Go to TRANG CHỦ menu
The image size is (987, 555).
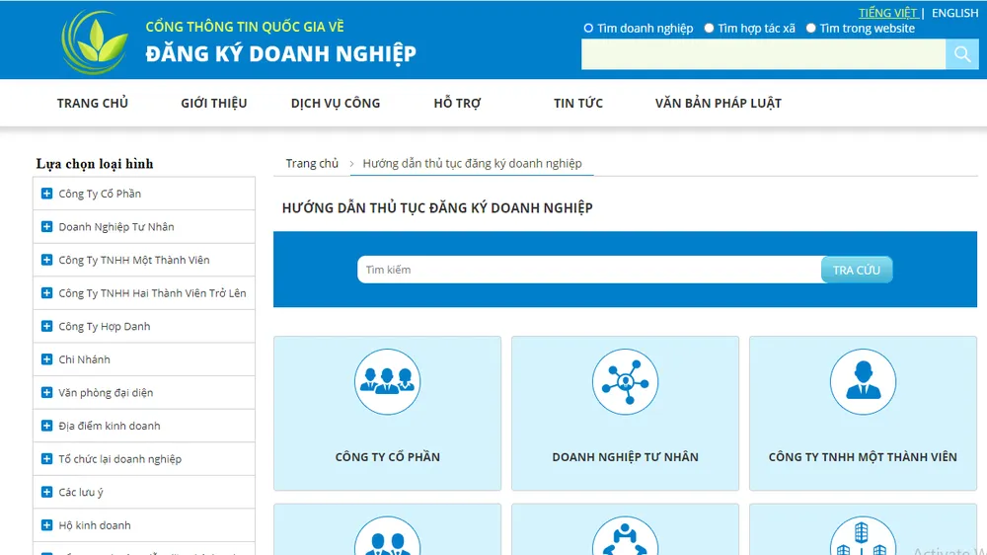pos(93,104)
